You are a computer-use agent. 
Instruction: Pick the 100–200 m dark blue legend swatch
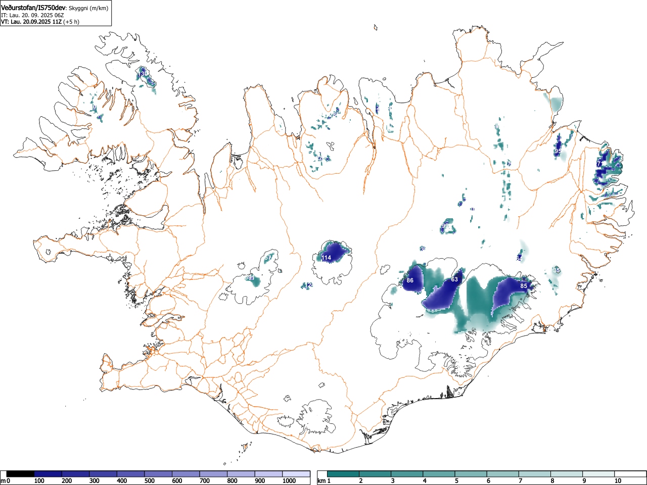pos(48,474)
